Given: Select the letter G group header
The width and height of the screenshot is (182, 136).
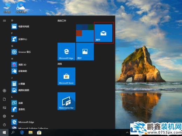Looking at the screenshot, I should (x=12, y=46).
